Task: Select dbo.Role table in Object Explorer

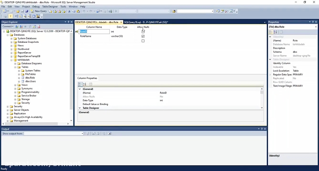Action: (x=30, y=78)
